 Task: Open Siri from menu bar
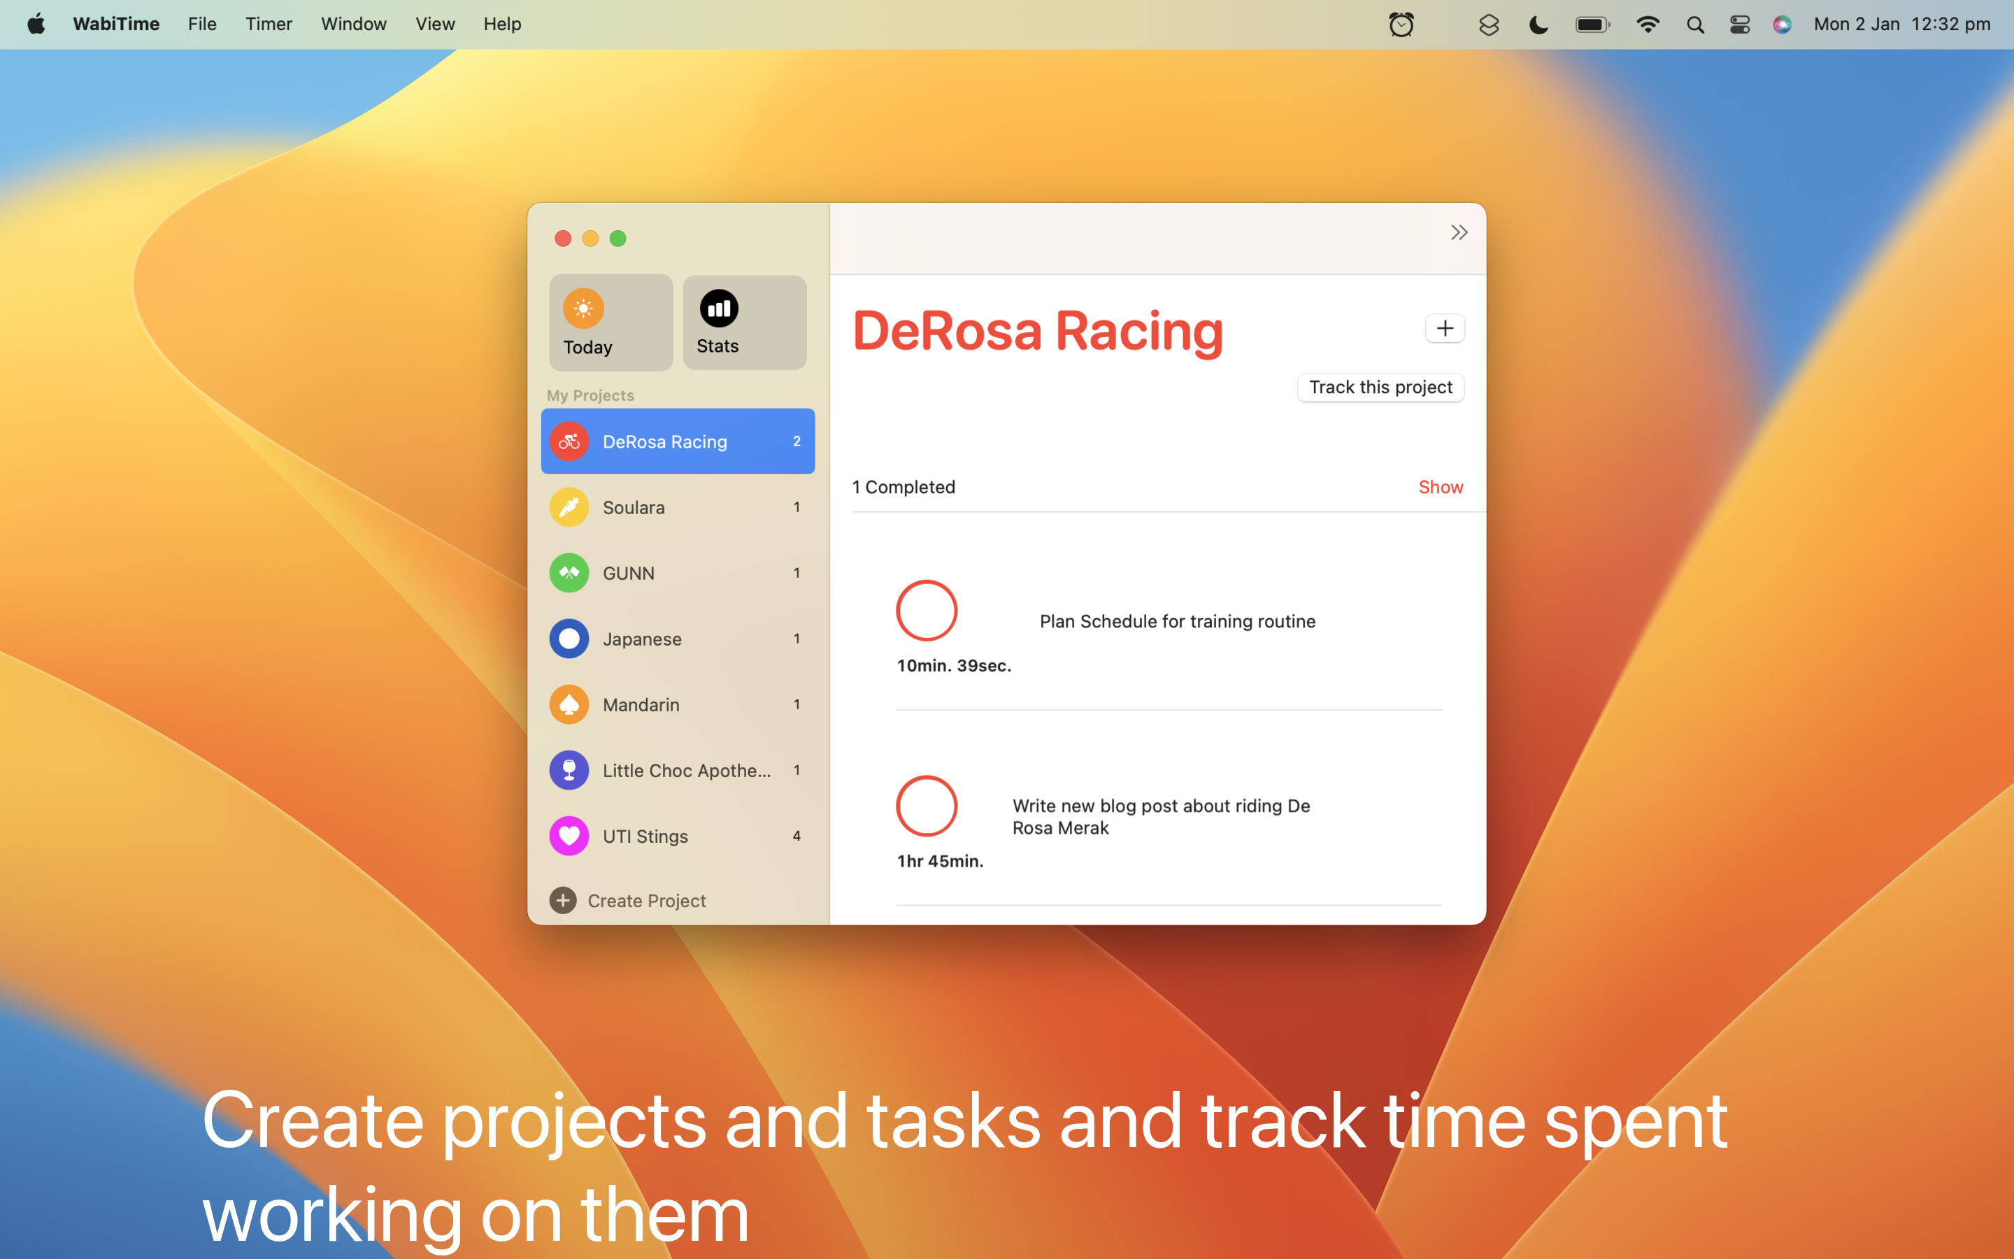(x=1782, y=25)
